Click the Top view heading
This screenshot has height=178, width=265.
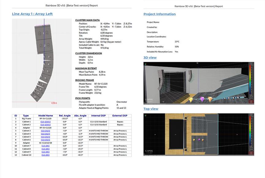tap(151, 109)
